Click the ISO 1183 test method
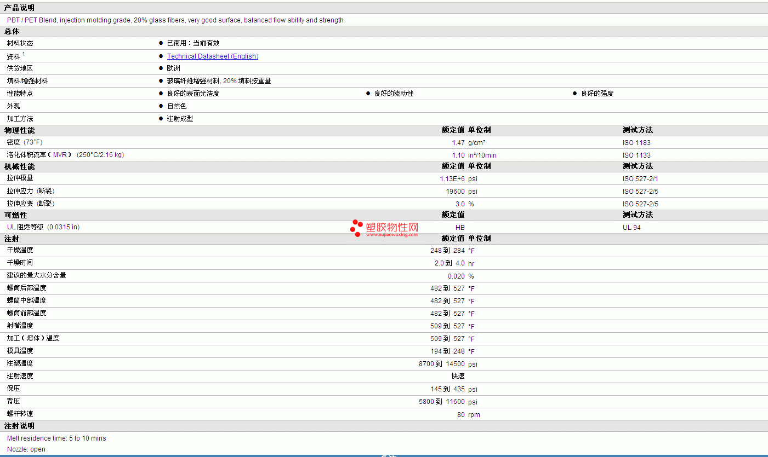The width and height of the screenshot is (768, 457). 636,143
